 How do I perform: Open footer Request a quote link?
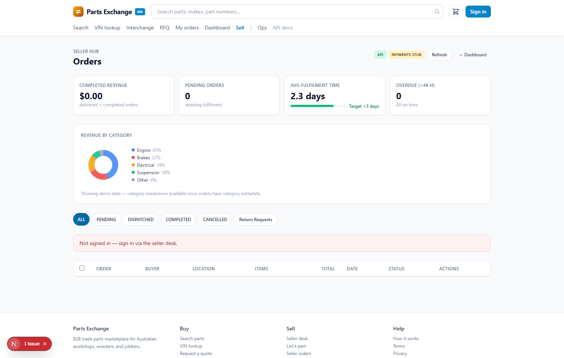[x=196, y=354]
